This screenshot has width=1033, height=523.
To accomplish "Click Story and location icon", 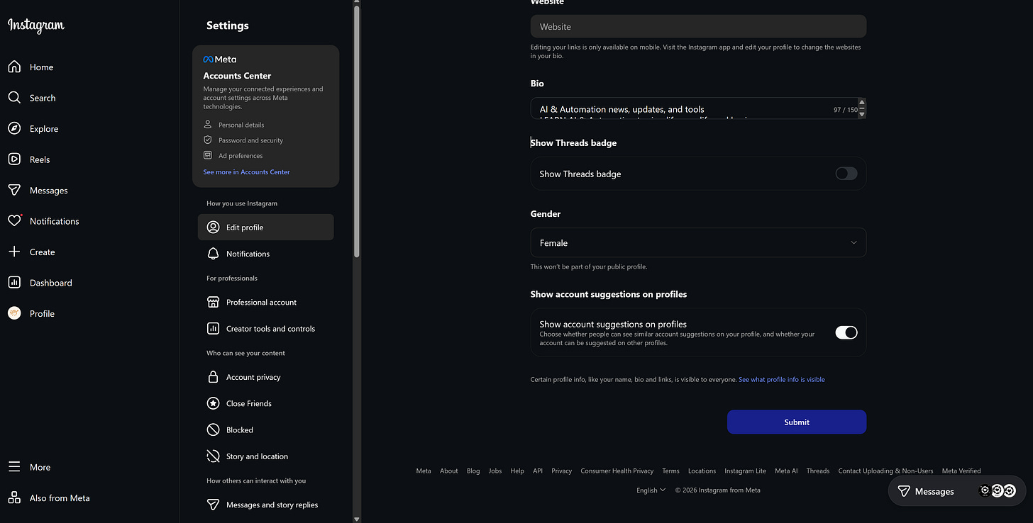I will tap(213, 456).
